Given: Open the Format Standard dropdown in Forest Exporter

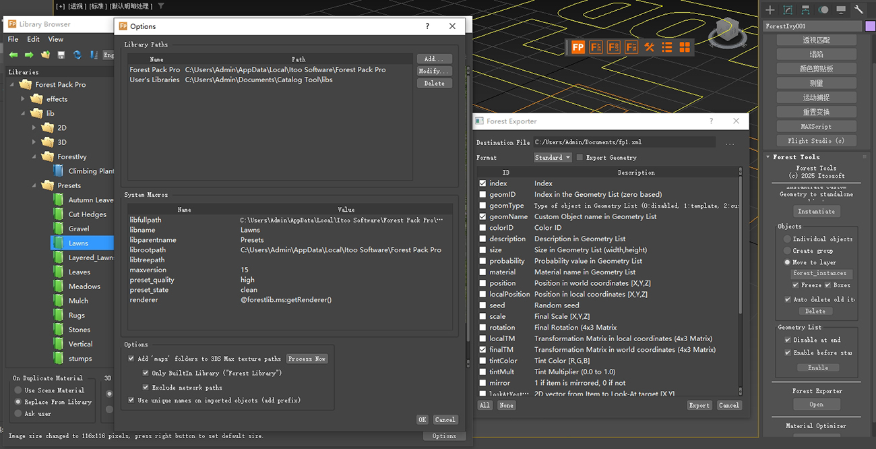Looking at the screenshot, I should [x=553, y=158].
